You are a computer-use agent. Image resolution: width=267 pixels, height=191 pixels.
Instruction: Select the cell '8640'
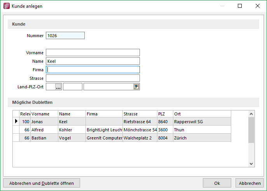(165, 122)
